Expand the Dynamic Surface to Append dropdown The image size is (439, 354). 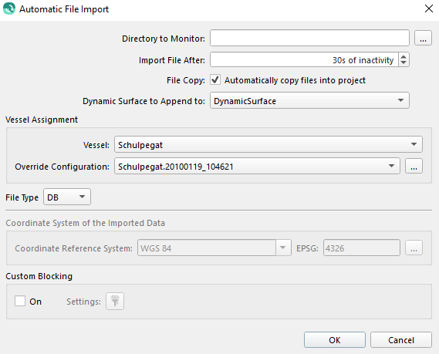[x=309, y=100]
